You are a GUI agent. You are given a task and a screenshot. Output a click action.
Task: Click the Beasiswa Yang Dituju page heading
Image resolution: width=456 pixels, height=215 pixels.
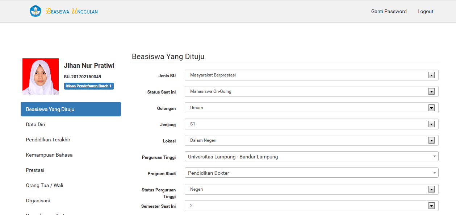168,57
